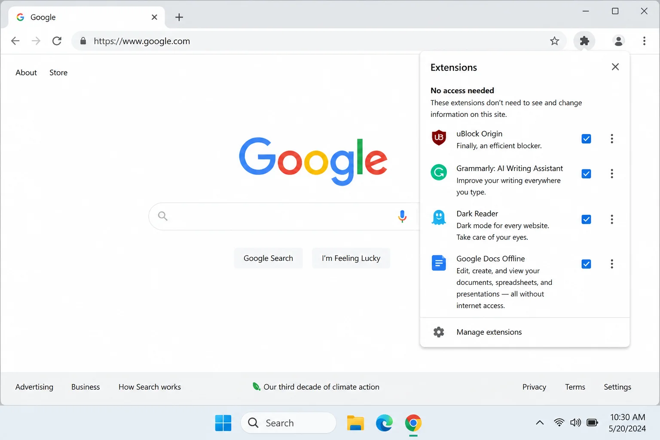The height and width of the screenshot is (440, 660).
Task: Uncheck the uBlock Origin checkbox
Action: pos(586,139)
